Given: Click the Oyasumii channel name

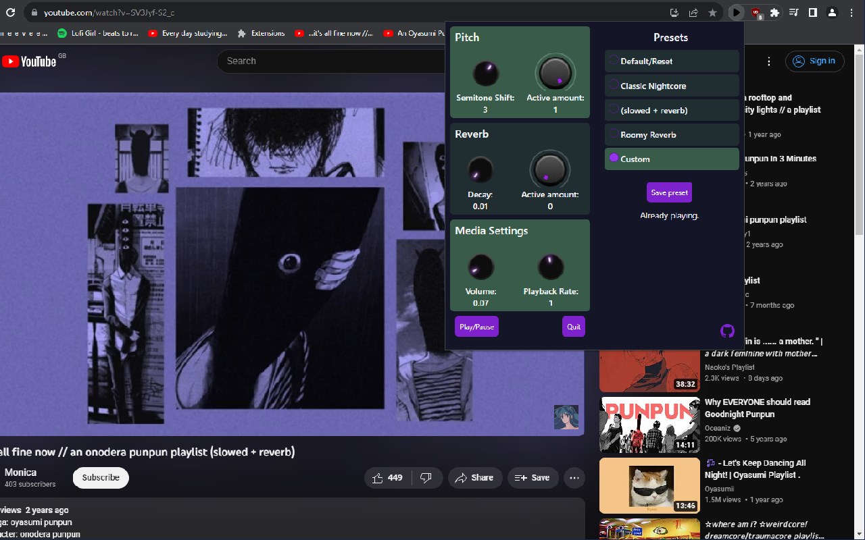Looking at the screenshot, I should tap(719, 489).
